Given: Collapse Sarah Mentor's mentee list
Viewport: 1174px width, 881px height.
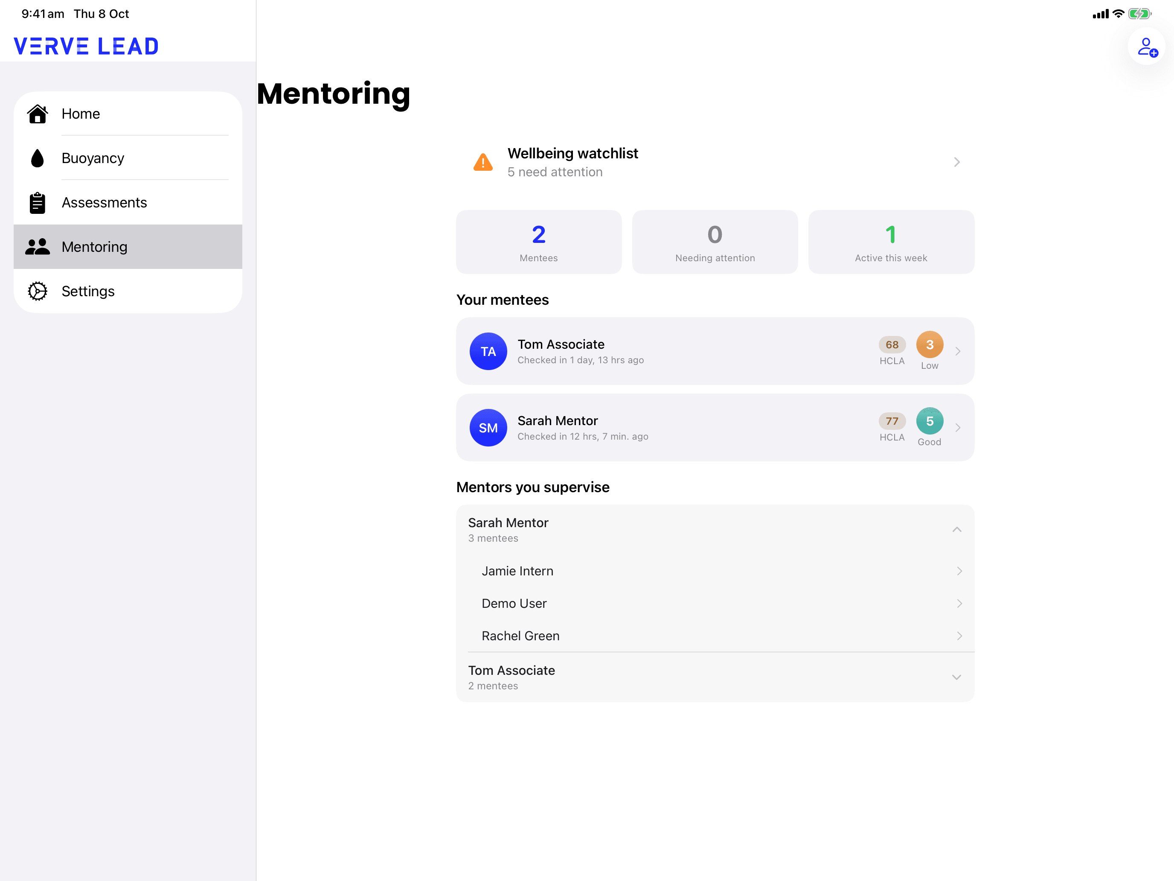Looking at the screenshot, I should [x=957, y=529].
